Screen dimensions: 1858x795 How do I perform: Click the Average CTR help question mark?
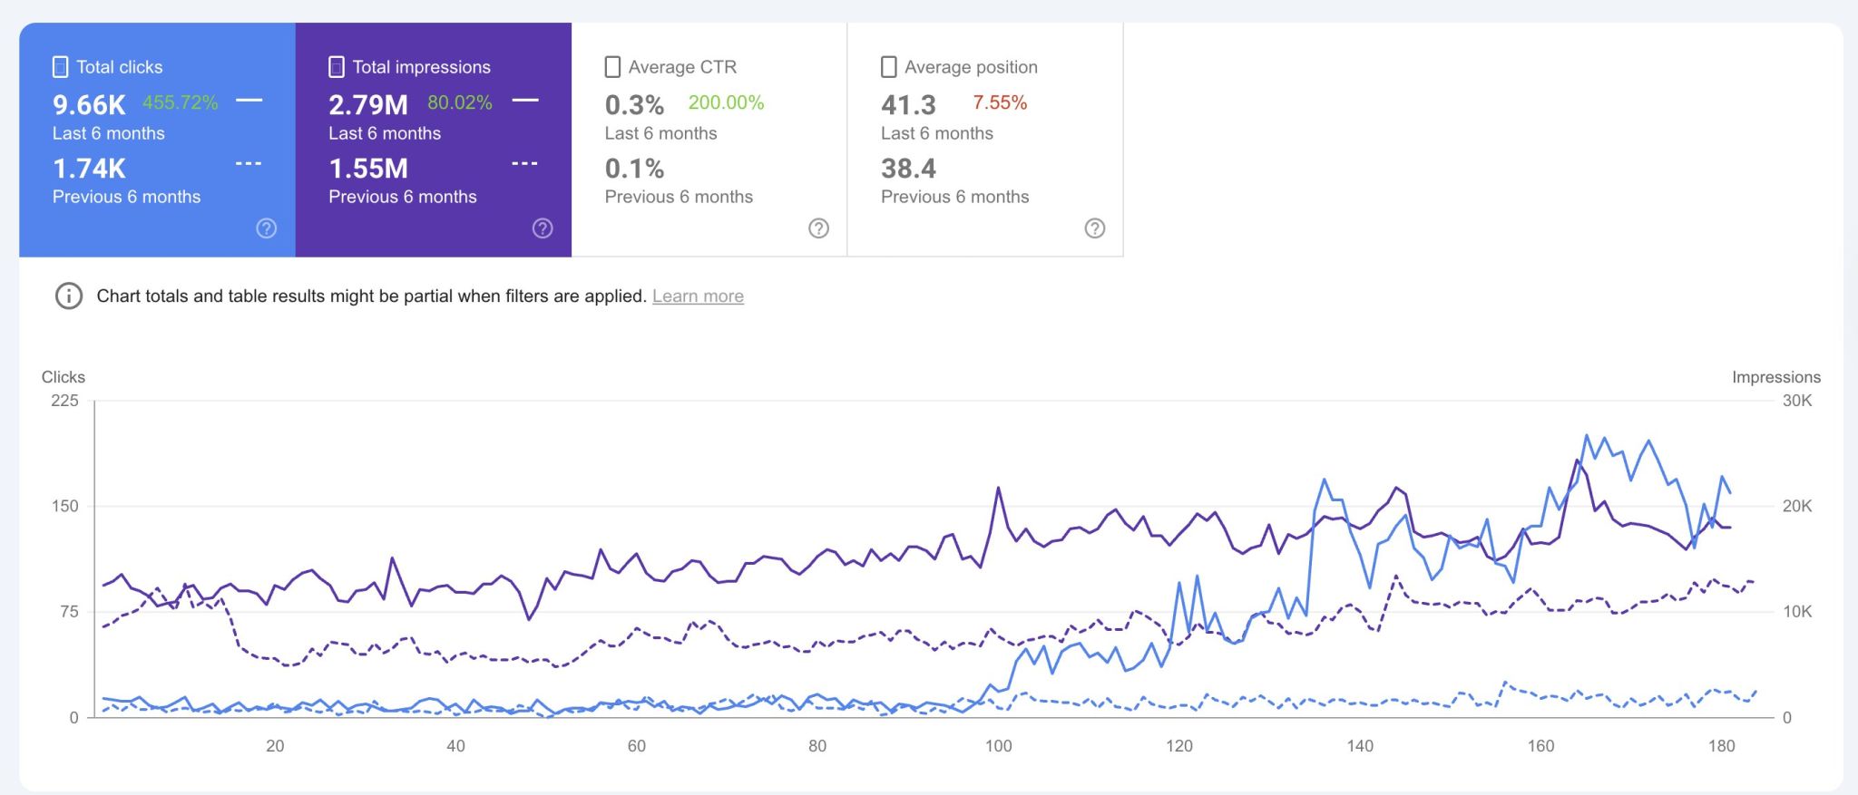coord(818,228)
